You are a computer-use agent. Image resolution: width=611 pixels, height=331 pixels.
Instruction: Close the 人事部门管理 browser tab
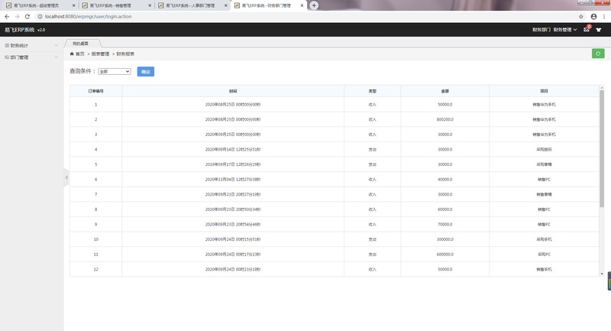pos(225,5)
